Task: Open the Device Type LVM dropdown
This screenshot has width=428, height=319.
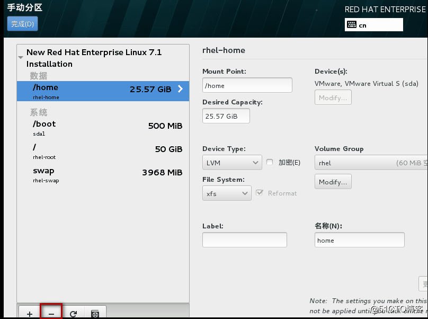Action: tap(233, 163)
